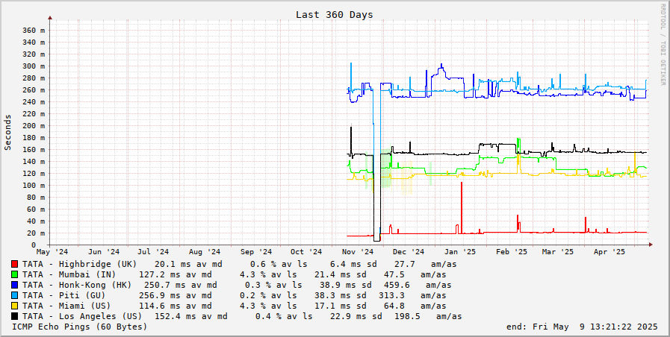Image resolution: width=670 pixels, height=337 pixels.
Task: Select 'TATA - Highbridge (UK)' legend label
Action: tap(79, 264)
